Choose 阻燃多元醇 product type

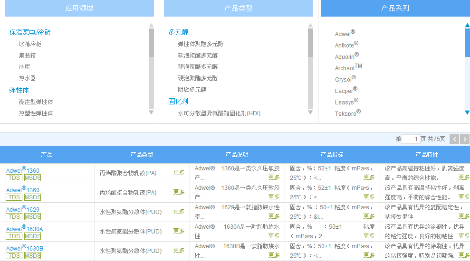(192, 90)
